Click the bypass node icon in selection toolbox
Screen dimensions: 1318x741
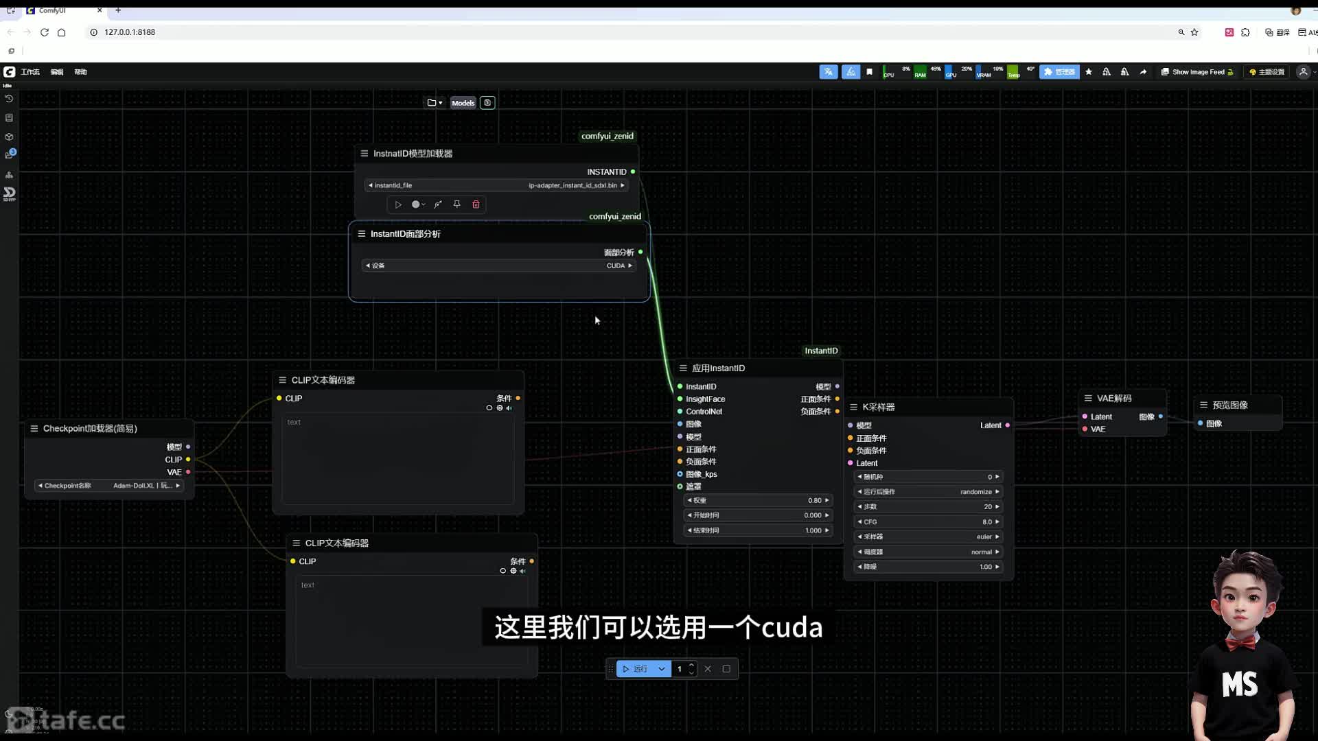(438, 204)
